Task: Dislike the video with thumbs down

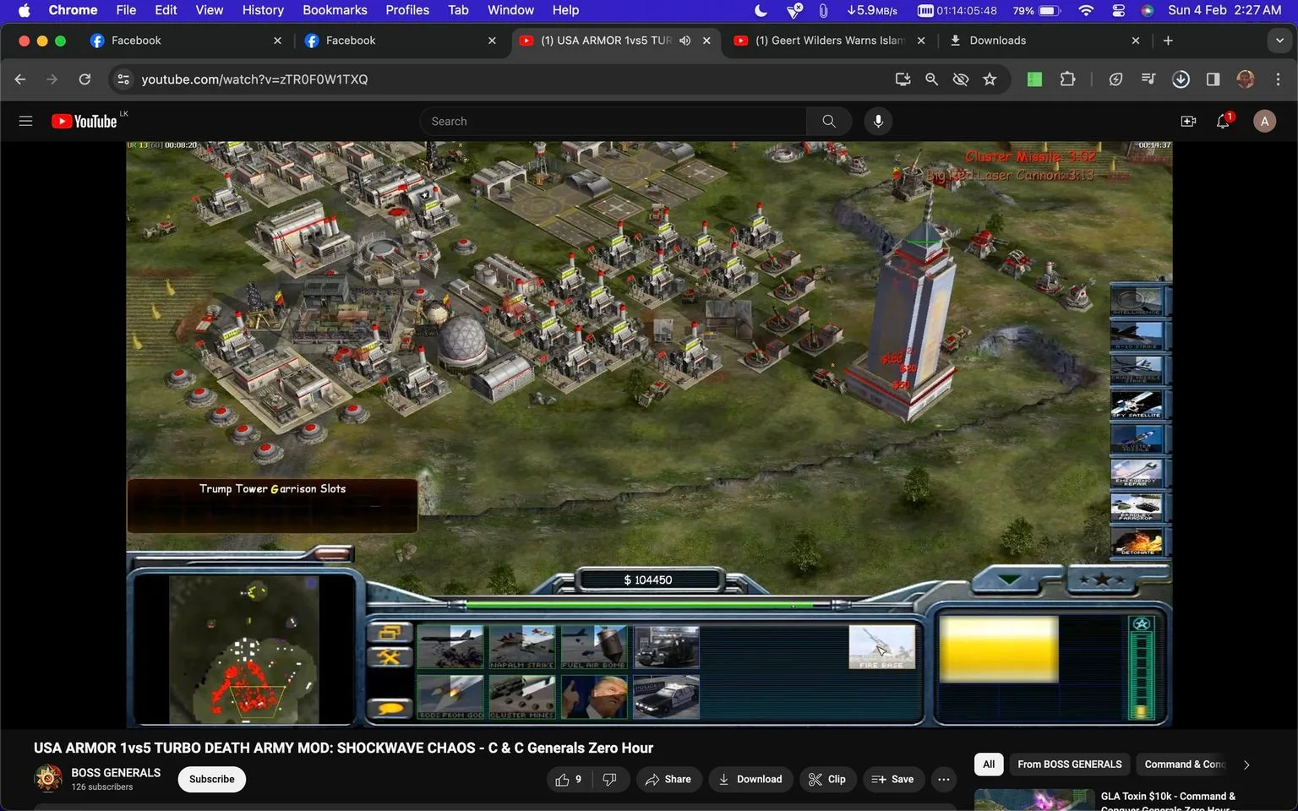Action: coord(610,780)
